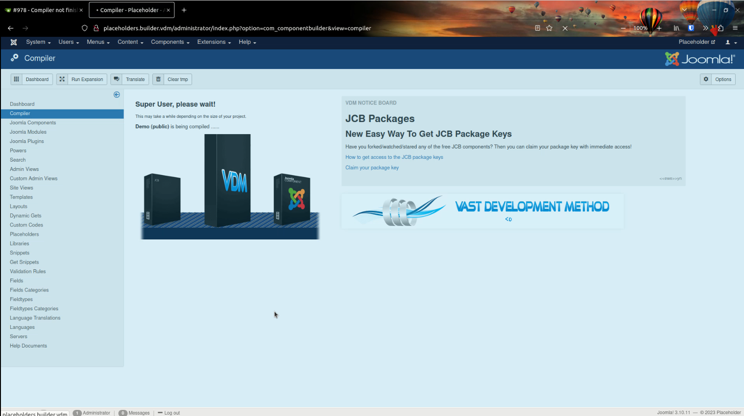Open the Firefox library icon

pos(676,28)
